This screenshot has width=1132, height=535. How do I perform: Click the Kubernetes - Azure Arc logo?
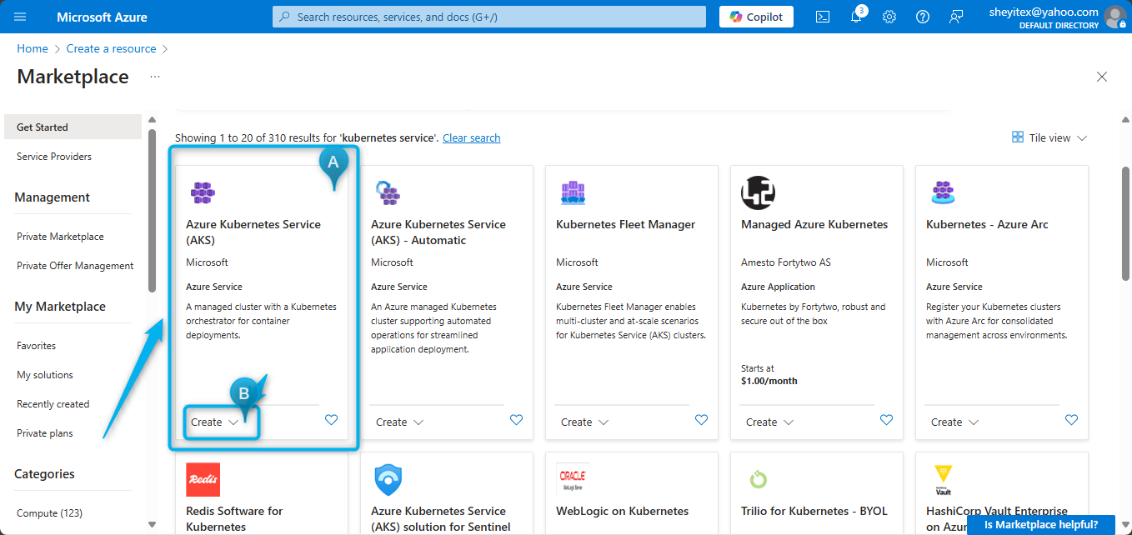pyautogui.click(x=943, y=192)
